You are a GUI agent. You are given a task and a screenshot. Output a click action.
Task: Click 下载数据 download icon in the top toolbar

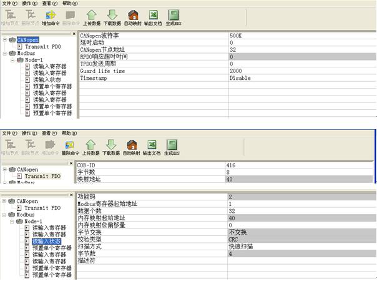(x=112, y=16)
